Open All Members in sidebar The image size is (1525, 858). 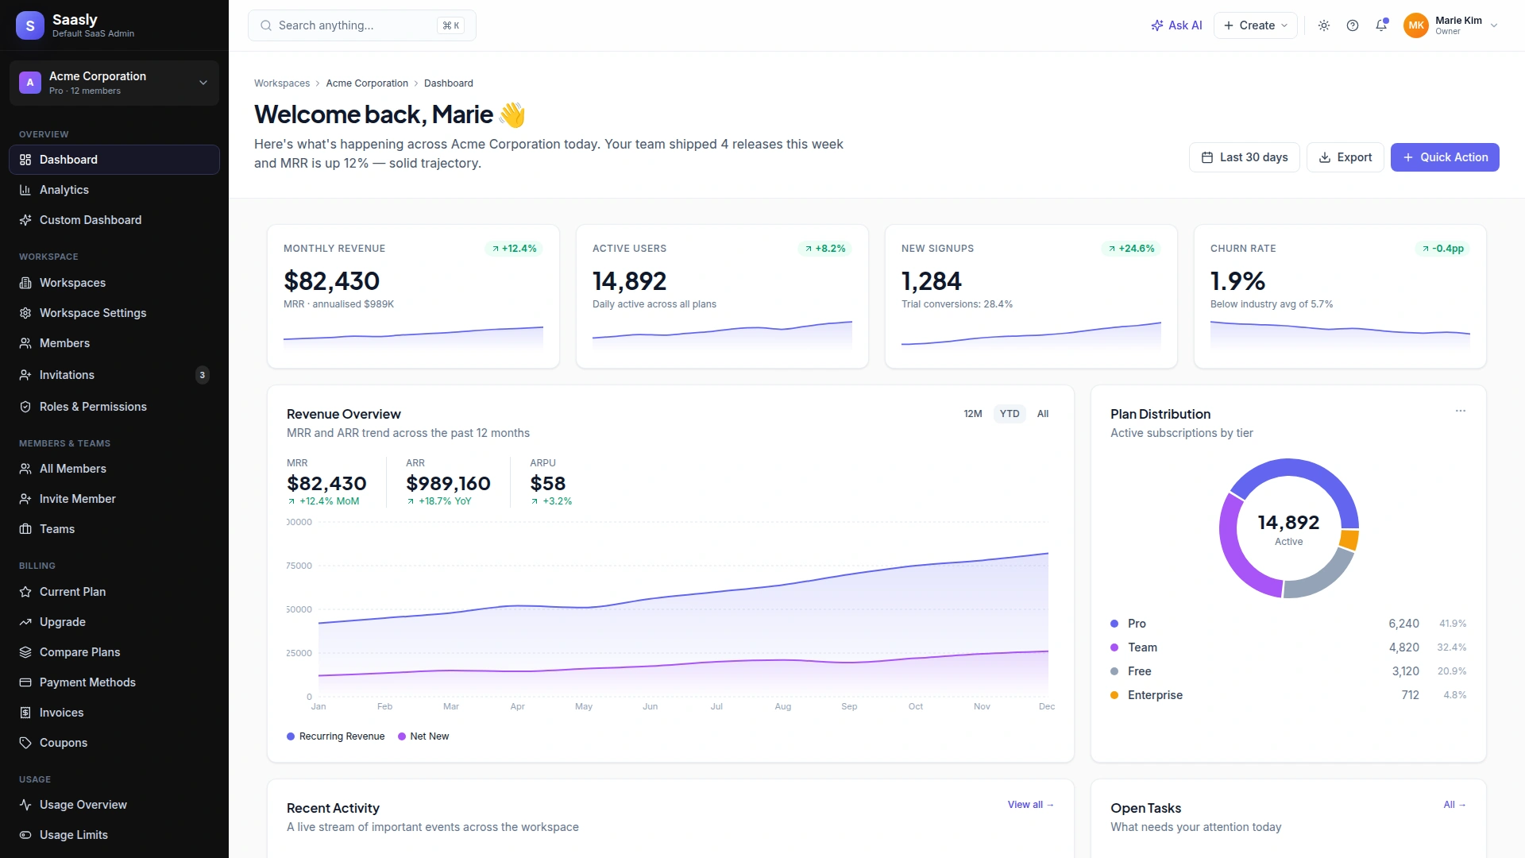click(x=114, y=469)
